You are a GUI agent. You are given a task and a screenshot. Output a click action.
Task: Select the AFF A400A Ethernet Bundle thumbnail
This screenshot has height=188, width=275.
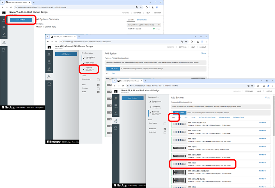(x=179, y=172)
